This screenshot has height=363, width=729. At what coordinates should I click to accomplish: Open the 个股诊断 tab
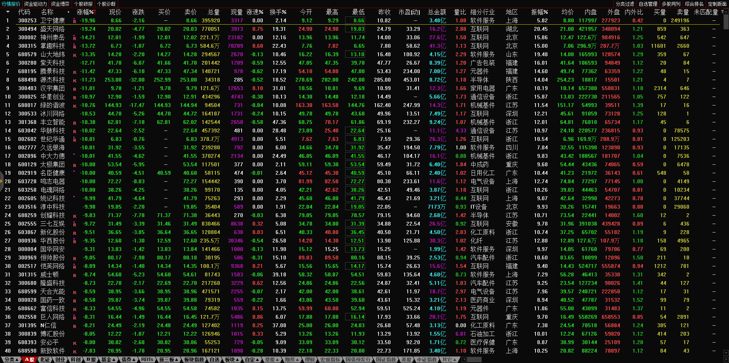(107, 4)
